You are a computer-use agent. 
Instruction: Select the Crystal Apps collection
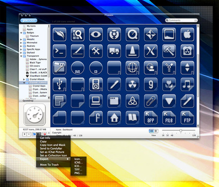[x=39, y=86]
